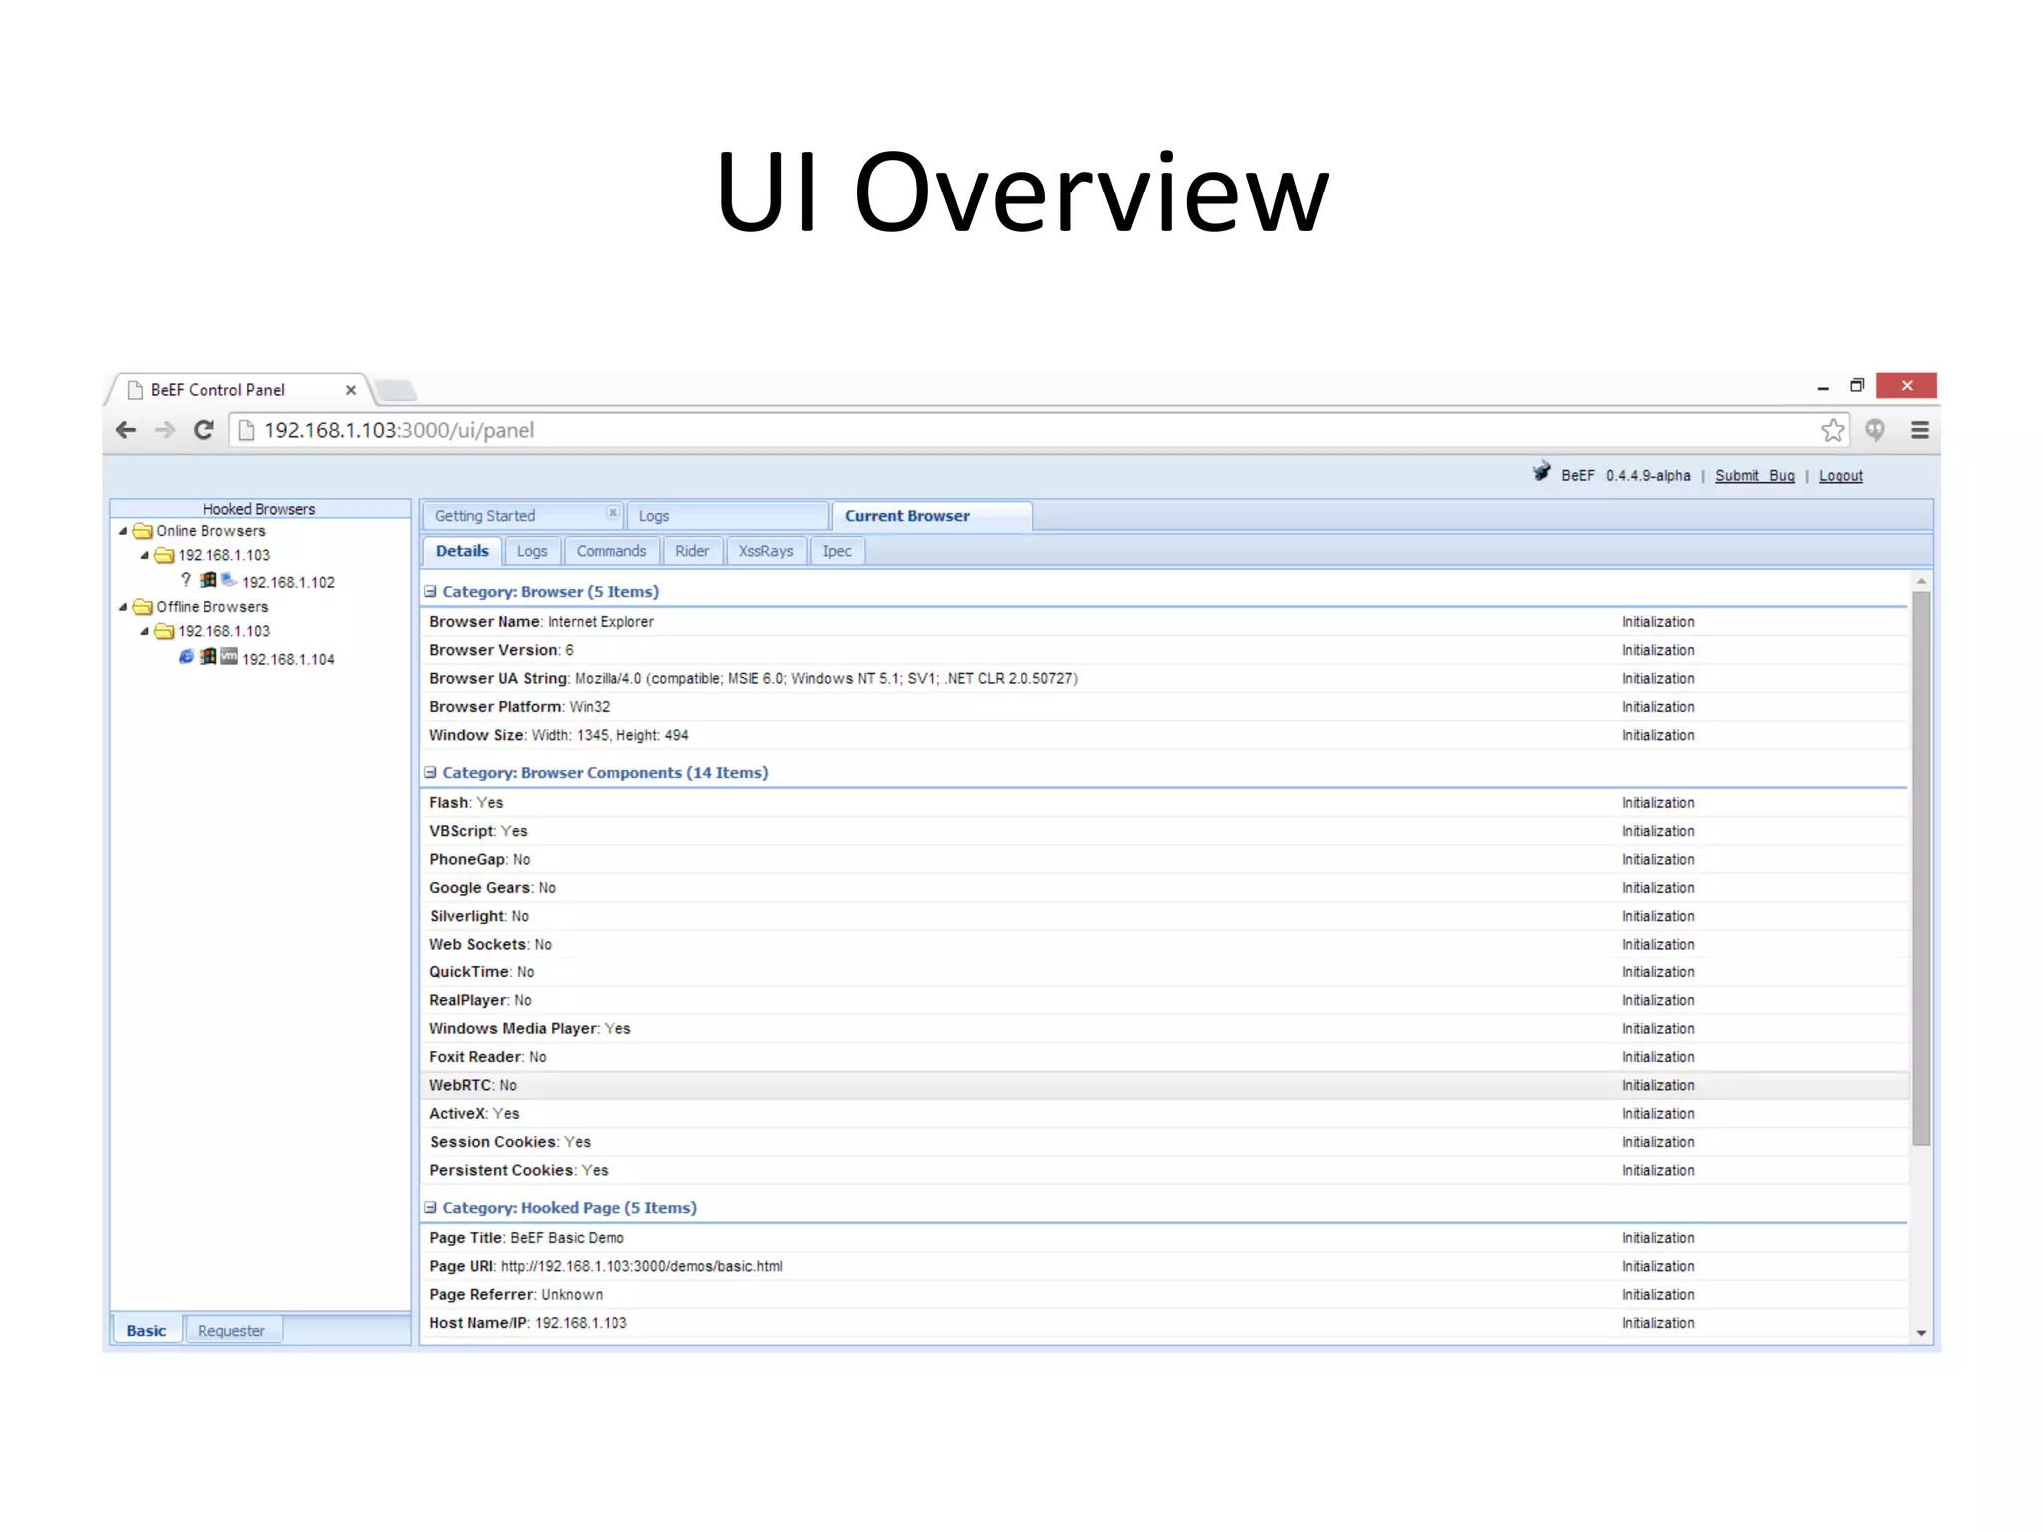Click the VM icon beside 192.168.1.104
Screen dimensions: 2043x1532
229,656
